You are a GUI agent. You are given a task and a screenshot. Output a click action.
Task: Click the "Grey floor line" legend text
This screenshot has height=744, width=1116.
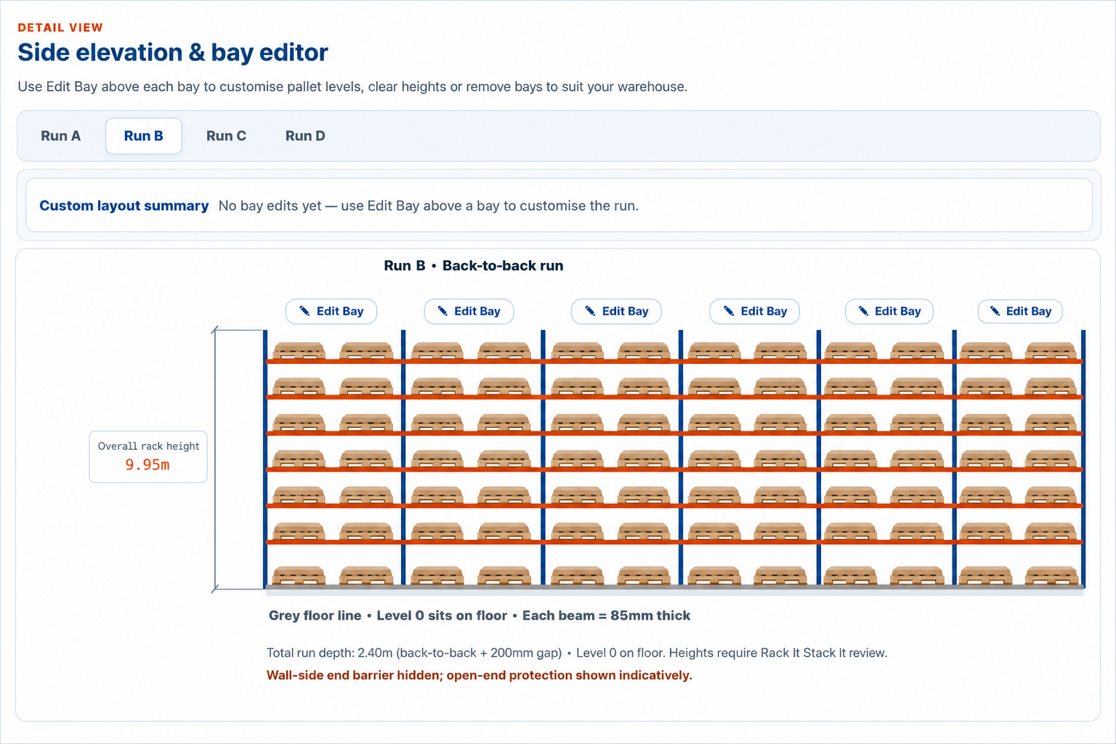315,615
